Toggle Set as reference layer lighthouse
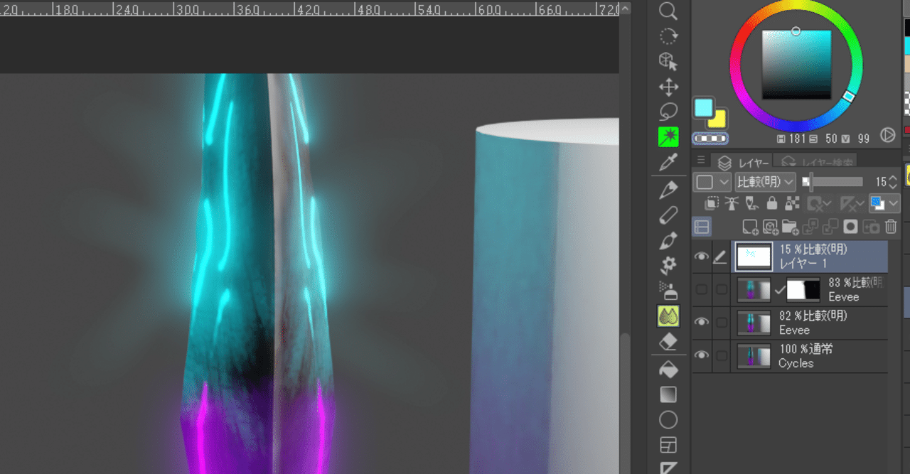910x474 pixels. pyautogui.click(x=732, y=203)
